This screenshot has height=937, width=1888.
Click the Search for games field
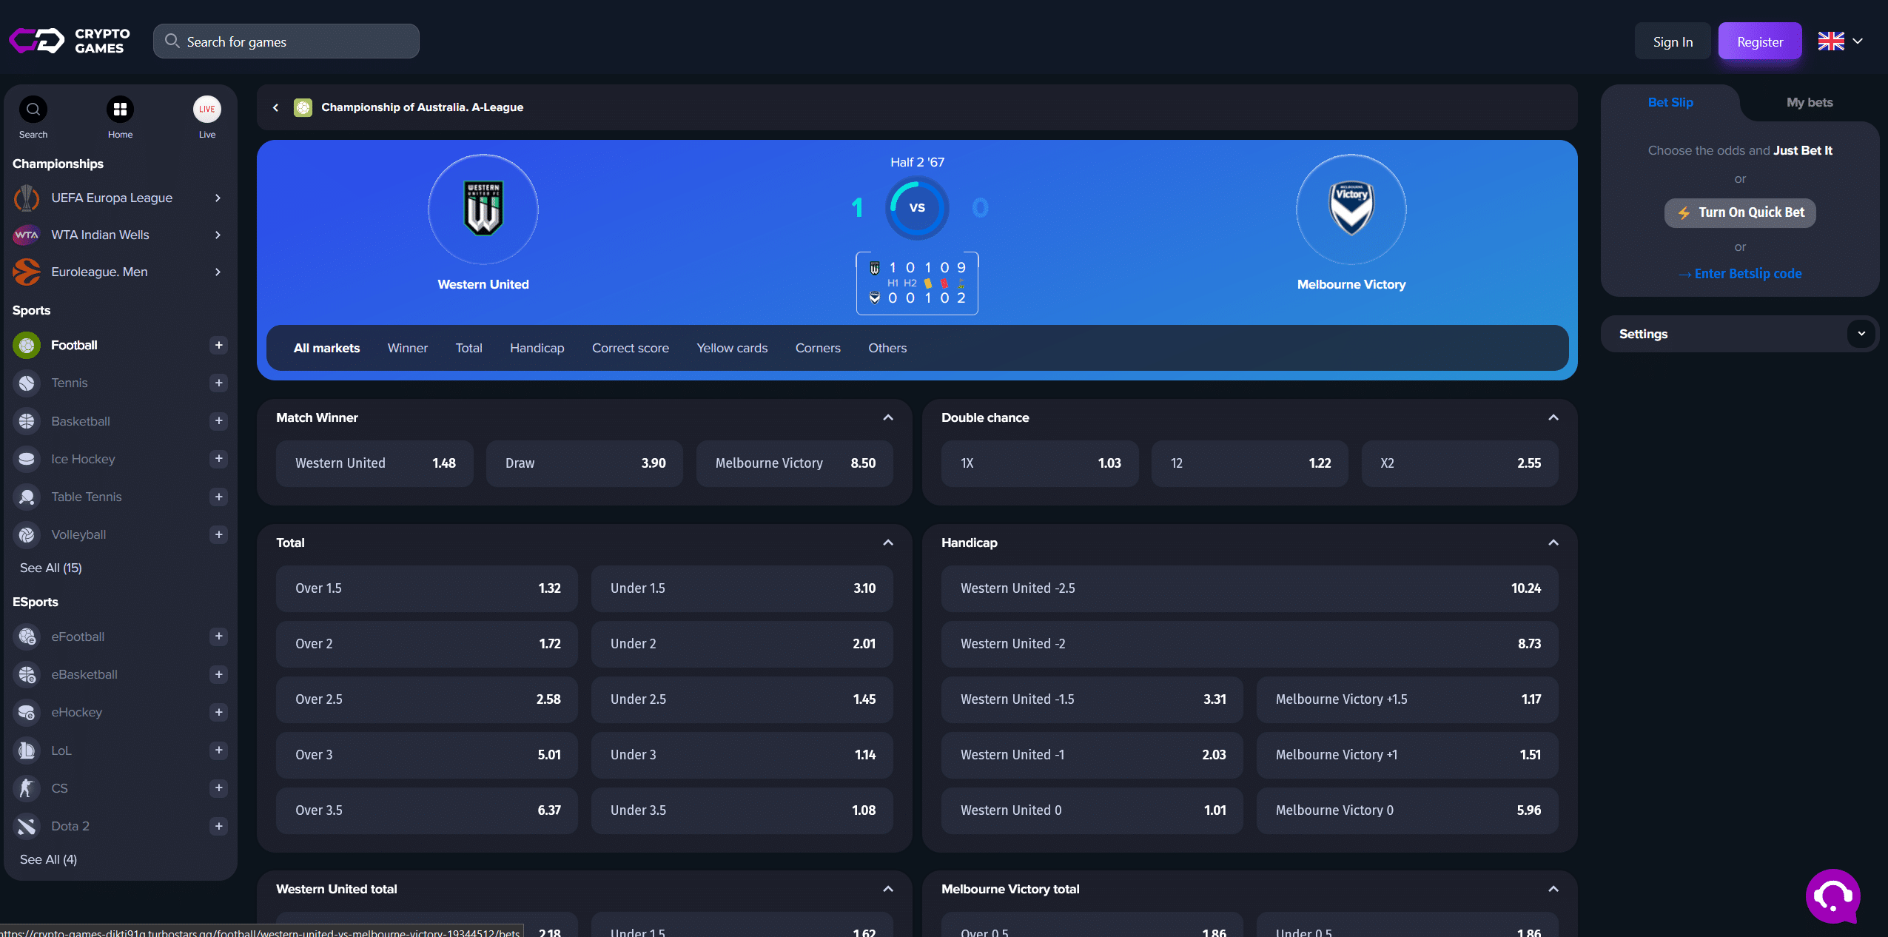(x=286, y=41)
